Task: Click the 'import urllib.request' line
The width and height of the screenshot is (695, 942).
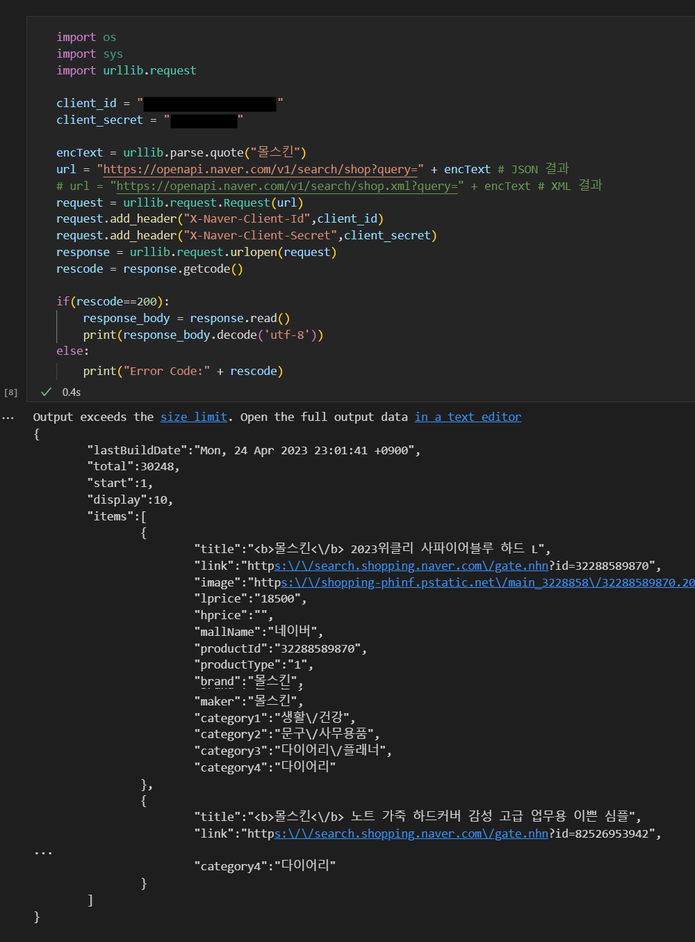Action: click(x=126, y=70)
